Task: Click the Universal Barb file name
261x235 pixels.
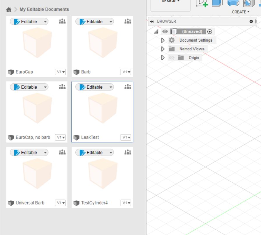Action: (30, 203)
